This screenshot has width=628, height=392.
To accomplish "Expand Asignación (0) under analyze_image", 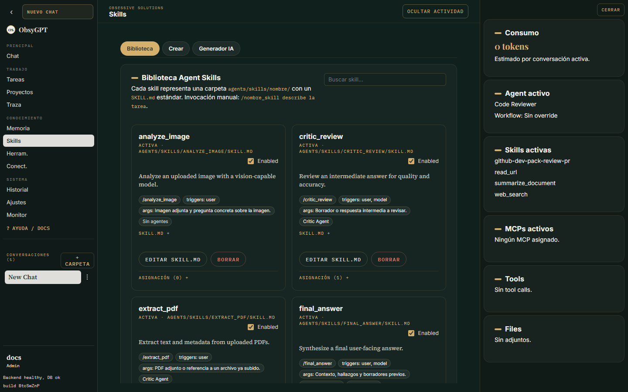I will (164, 277).
